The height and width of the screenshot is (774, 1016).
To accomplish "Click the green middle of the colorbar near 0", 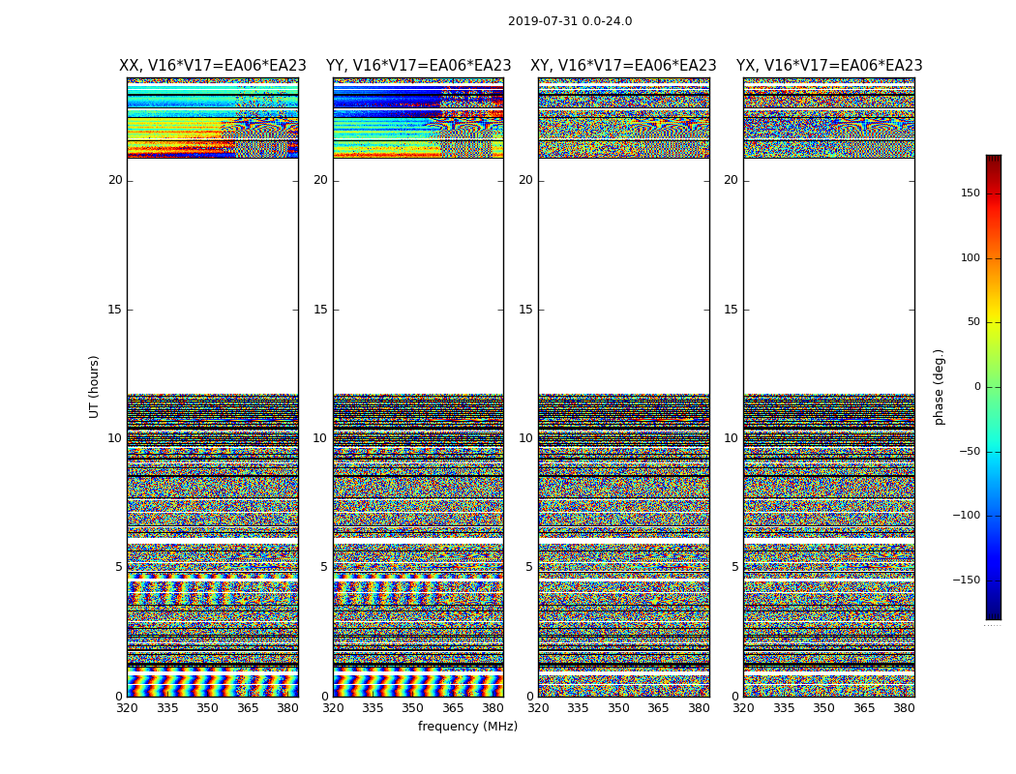I will click(994, 387).
